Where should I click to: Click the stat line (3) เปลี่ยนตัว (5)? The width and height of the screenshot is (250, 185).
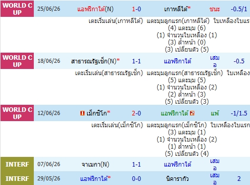coord(187,50)
